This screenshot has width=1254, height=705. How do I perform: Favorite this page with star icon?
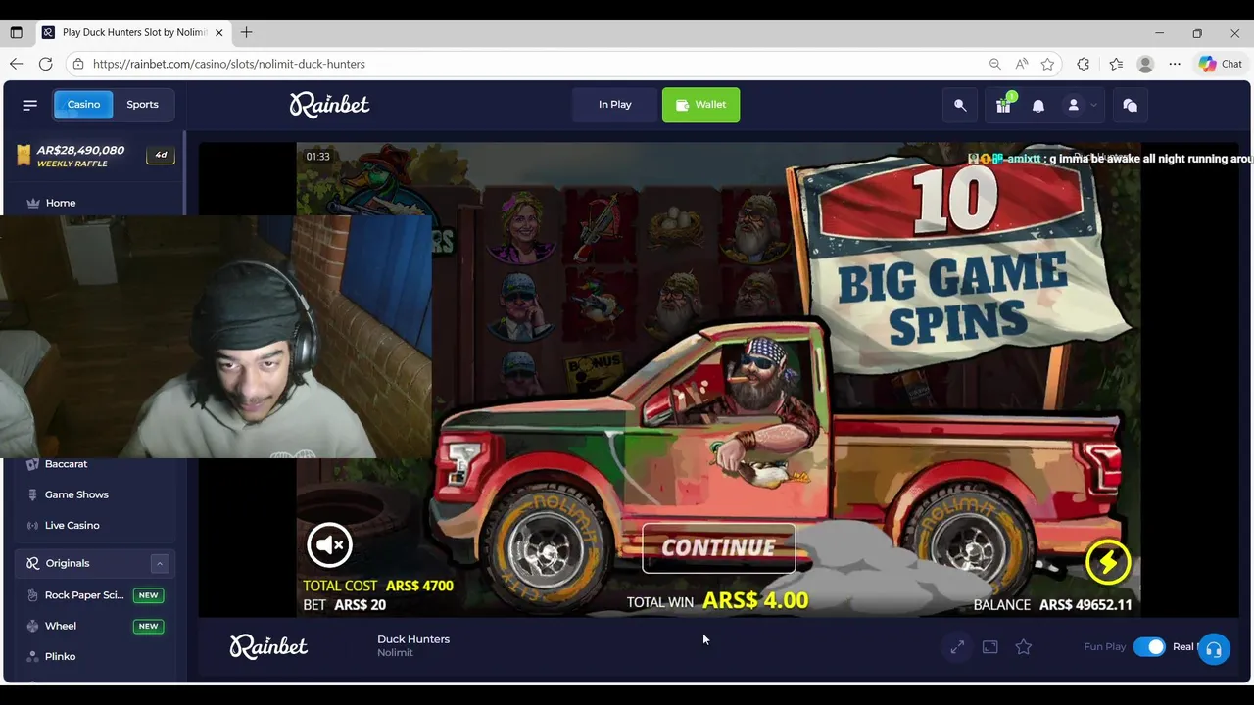pos(1048,64)
